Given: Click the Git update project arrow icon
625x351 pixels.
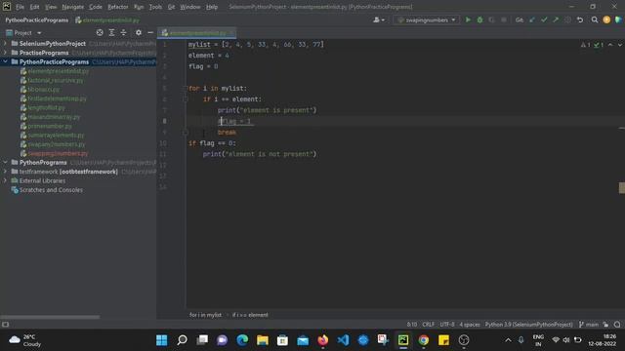Looking at the screenshot, I should 532,19.
